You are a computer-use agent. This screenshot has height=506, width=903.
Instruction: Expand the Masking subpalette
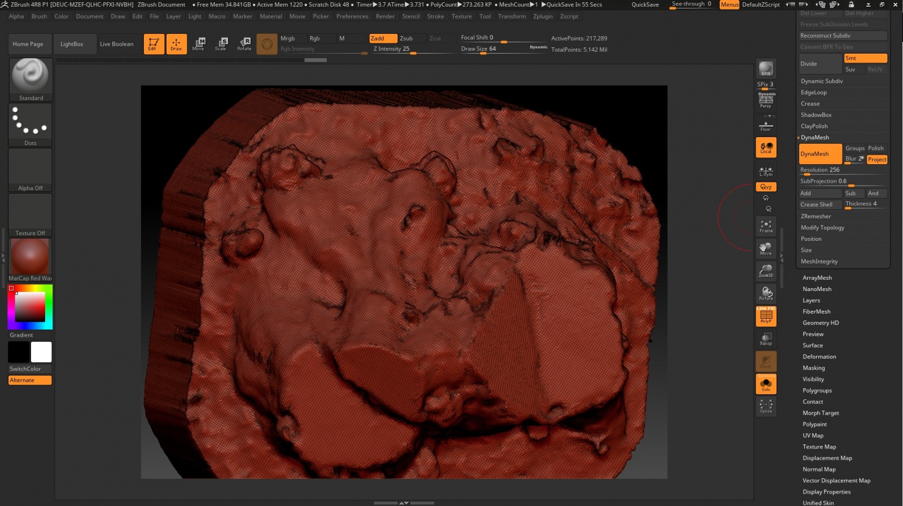pos(814,368)
